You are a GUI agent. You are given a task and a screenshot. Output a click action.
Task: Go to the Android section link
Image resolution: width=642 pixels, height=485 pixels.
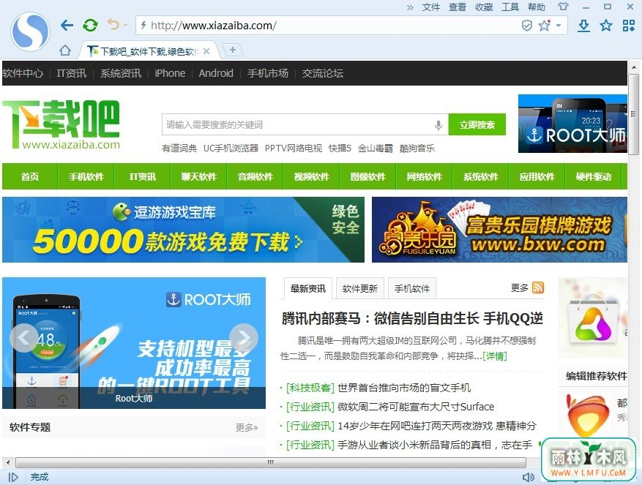(x=216, y=73)
